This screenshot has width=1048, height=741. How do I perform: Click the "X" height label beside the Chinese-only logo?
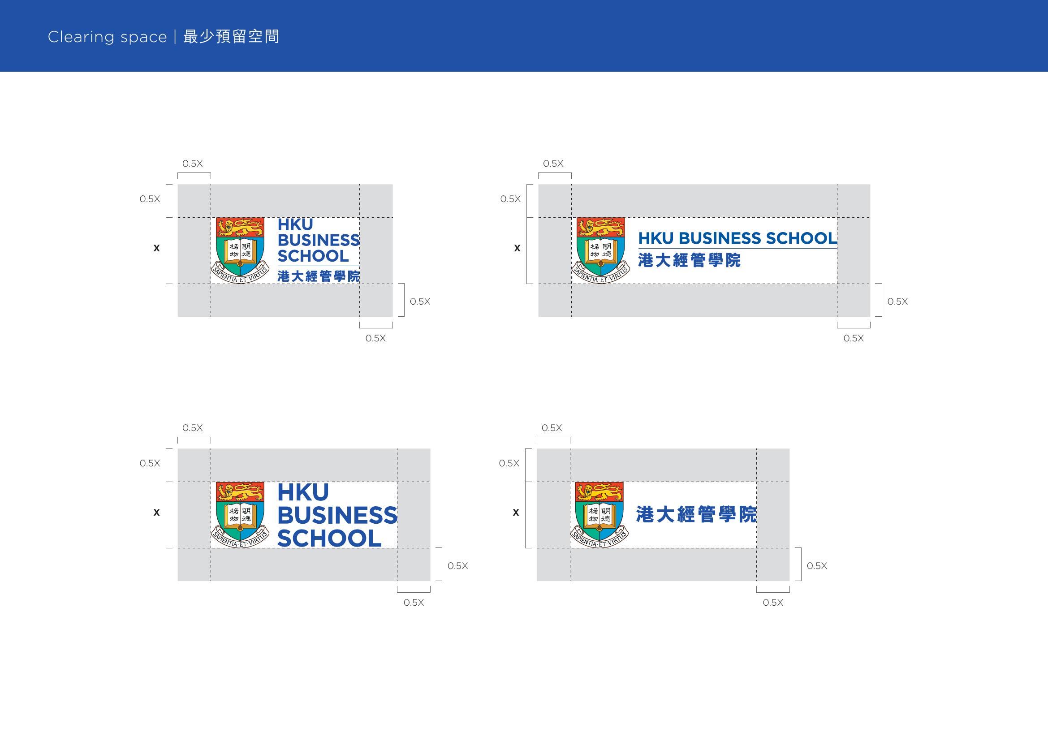516,513
